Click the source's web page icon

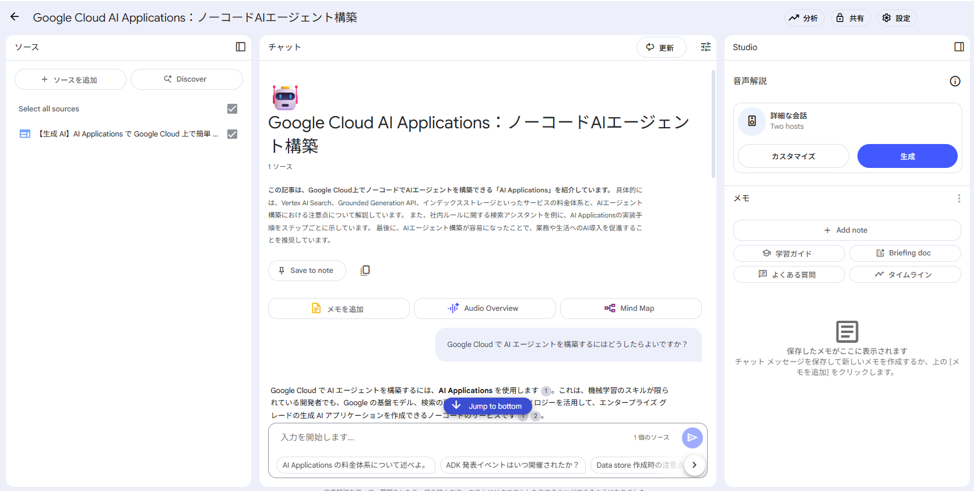pos(25,134)
